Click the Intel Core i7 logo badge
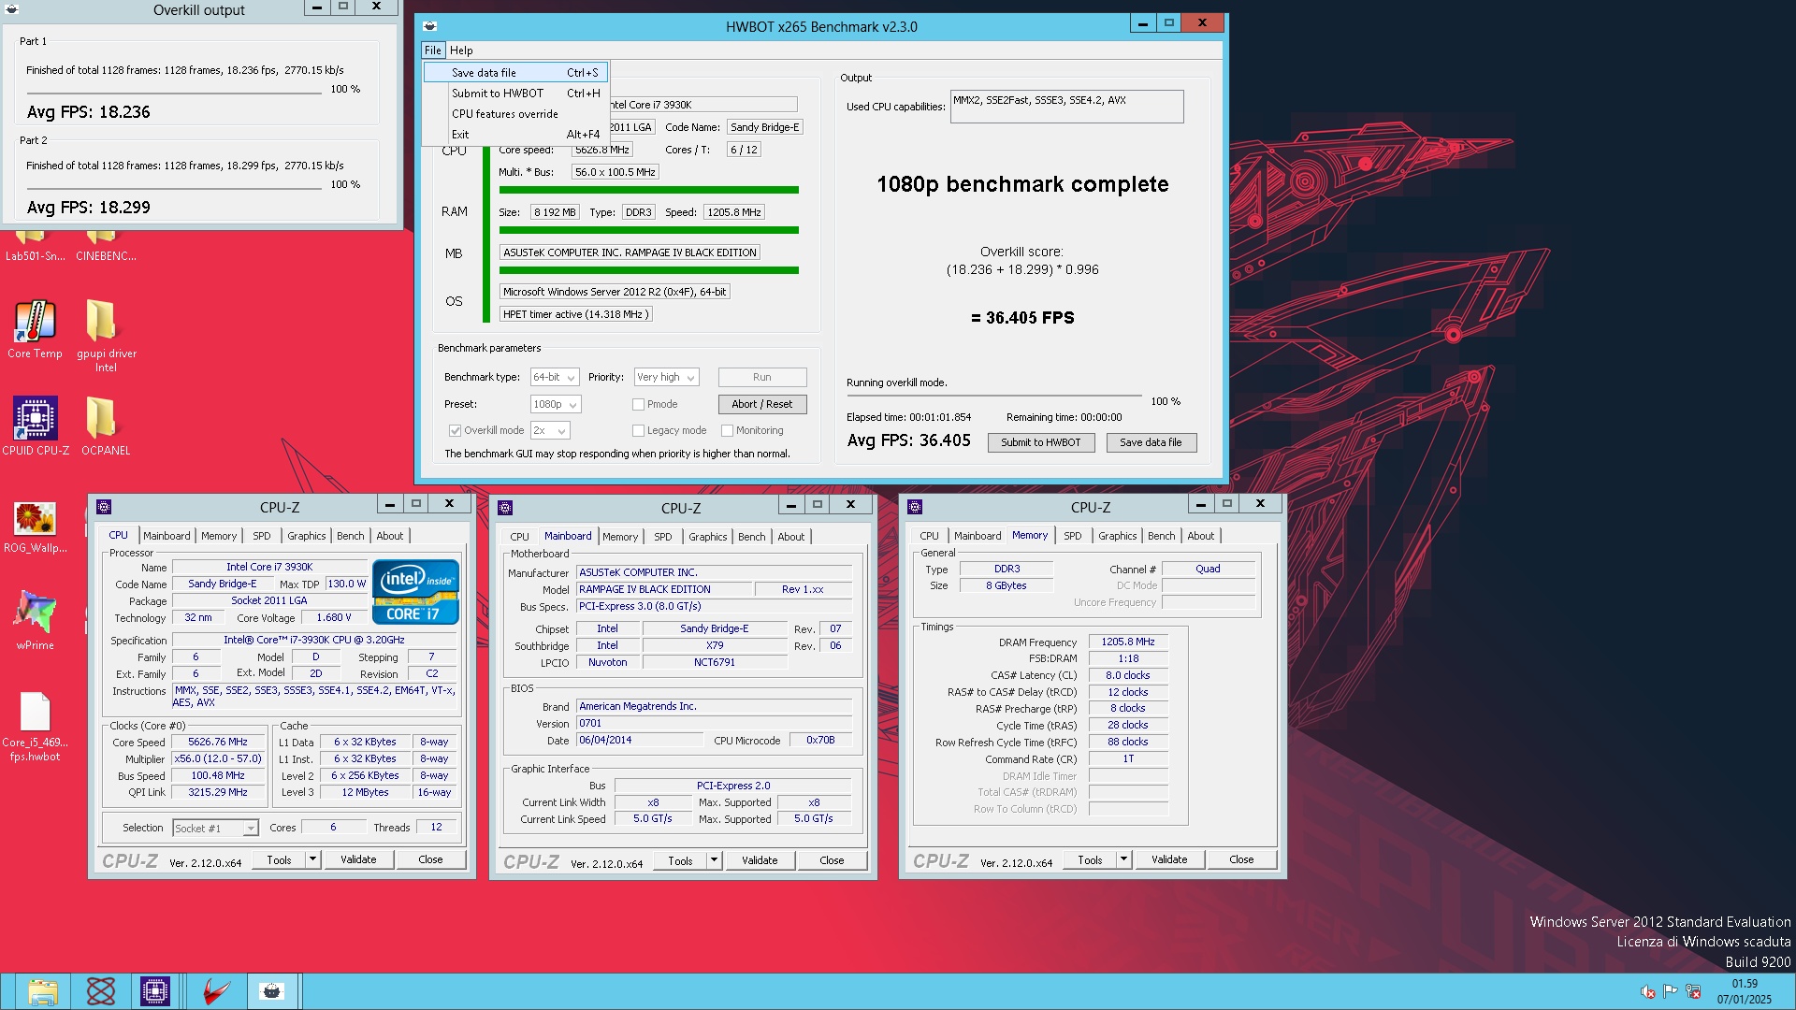This screenshot has width=1796, height=1010. 415,592
